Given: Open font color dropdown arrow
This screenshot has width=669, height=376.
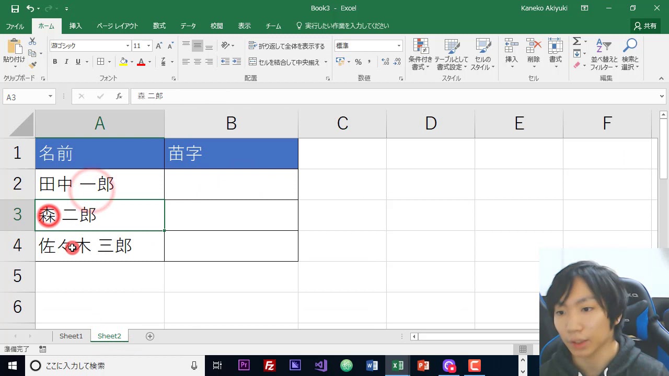Looking at the screenshot, I should coord(149,62).
